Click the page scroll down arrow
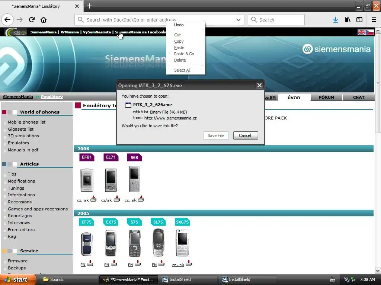This screenshot has width=381, height=285. click(x=378, y=271)
